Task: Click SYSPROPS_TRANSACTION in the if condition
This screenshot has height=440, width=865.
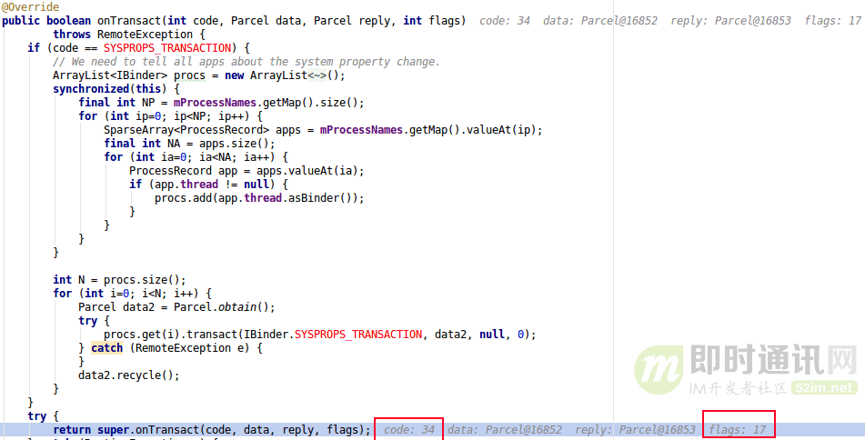Action: pyautogui.click(x=167, y=48)
